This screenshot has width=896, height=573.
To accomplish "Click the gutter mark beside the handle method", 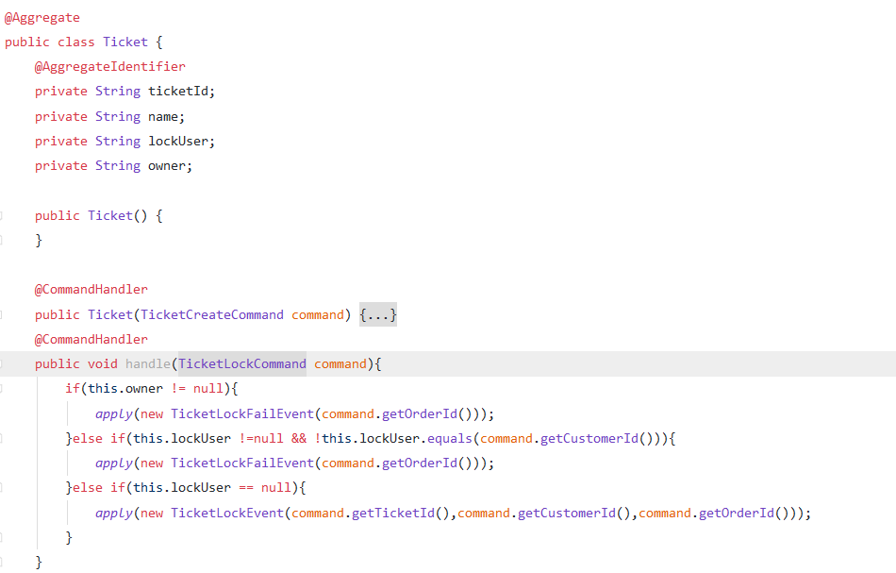I will click(5, 363).
